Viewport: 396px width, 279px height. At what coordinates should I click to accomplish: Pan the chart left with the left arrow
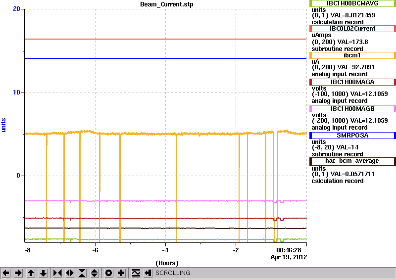6,273
